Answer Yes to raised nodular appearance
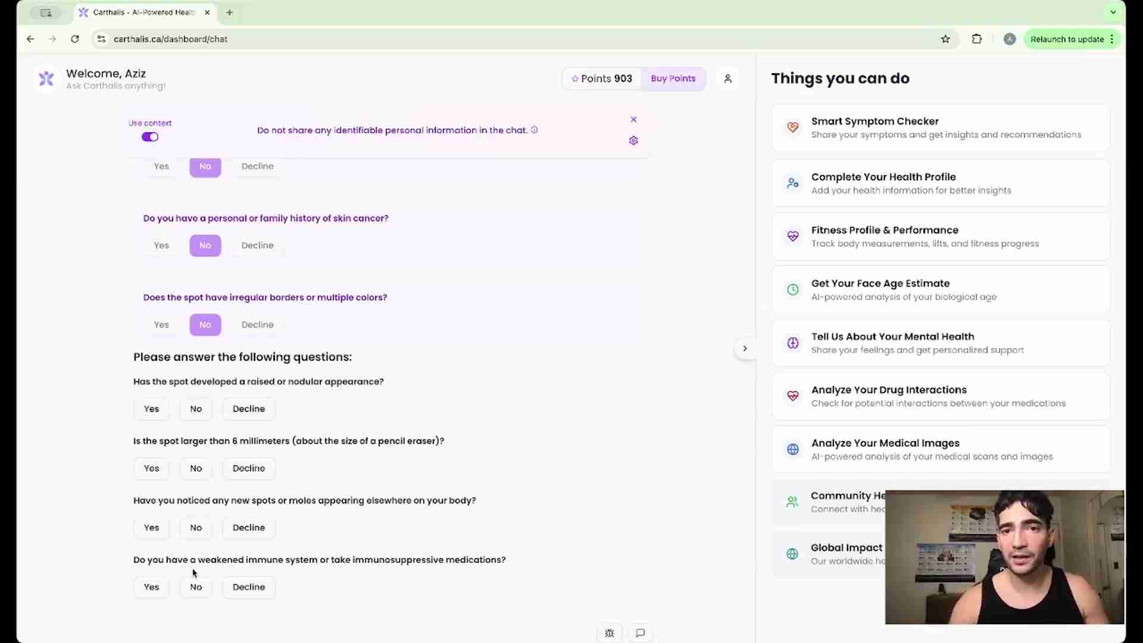The image size is (1143, 643). (x=151, y=409)
